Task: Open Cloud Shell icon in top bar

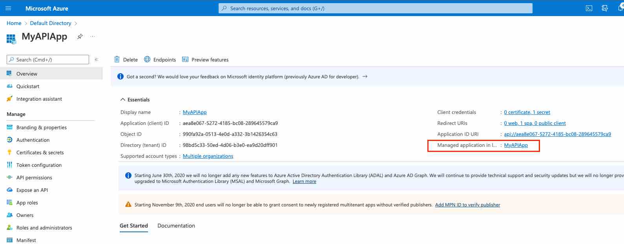Action: [589, 8]
